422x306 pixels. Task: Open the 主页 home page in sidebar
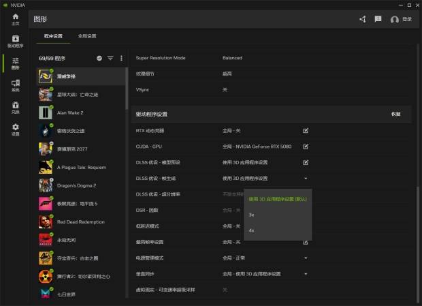coord(16,19)
